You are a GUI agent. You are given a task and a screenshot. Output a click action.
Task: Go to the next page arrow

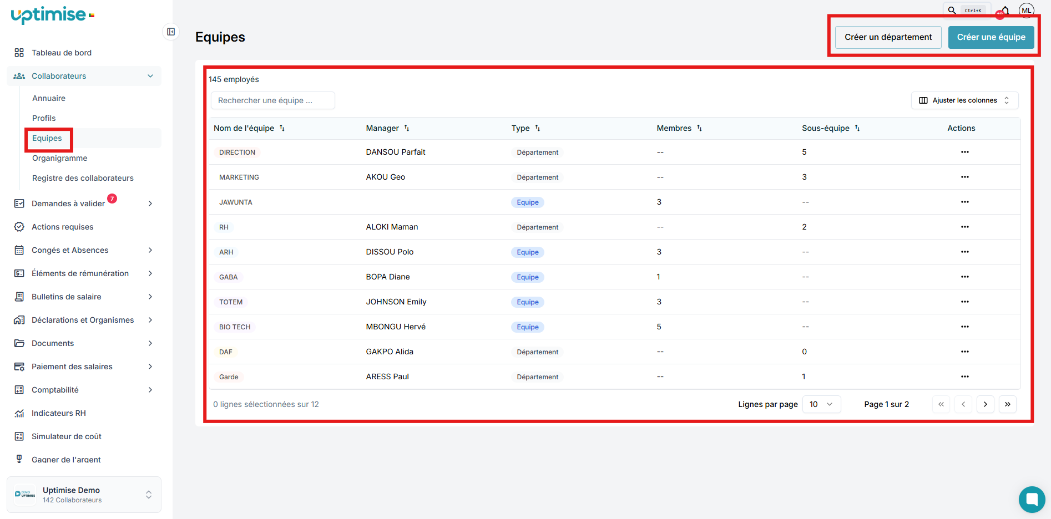pyautogui.click(x=986, y=404)
